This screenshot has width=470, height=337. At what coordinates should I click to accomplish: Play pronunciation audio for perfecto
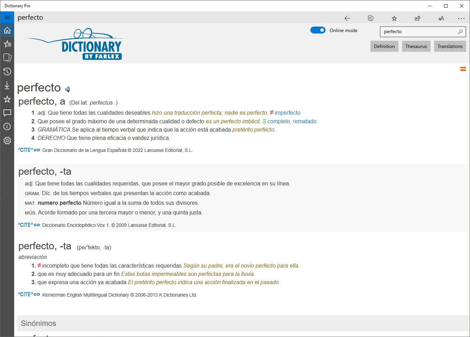(x=67, y=89)
